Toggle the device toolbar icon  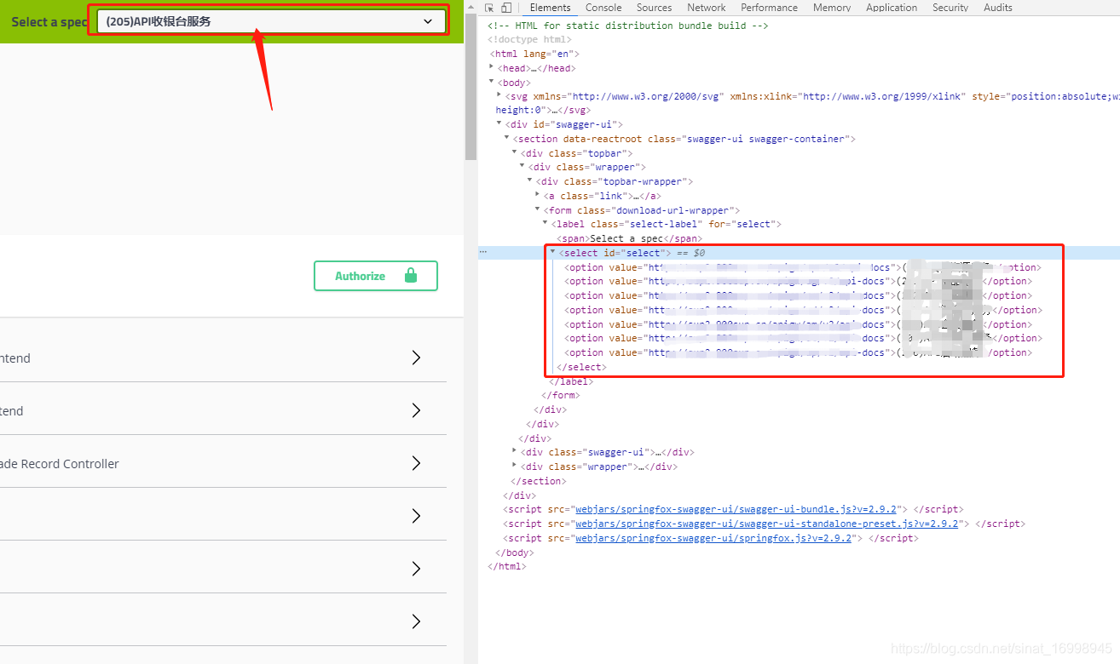pyautogui.click(x=506, y=8)
